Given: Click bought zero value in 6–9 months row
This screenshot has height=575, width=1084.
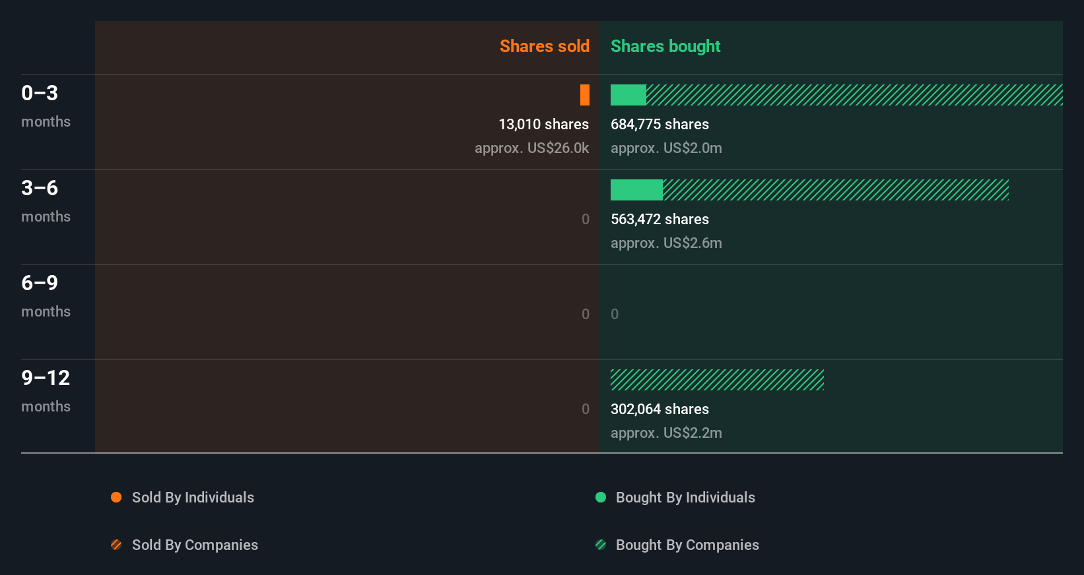Looking at the screenshot, I should 615,315.
